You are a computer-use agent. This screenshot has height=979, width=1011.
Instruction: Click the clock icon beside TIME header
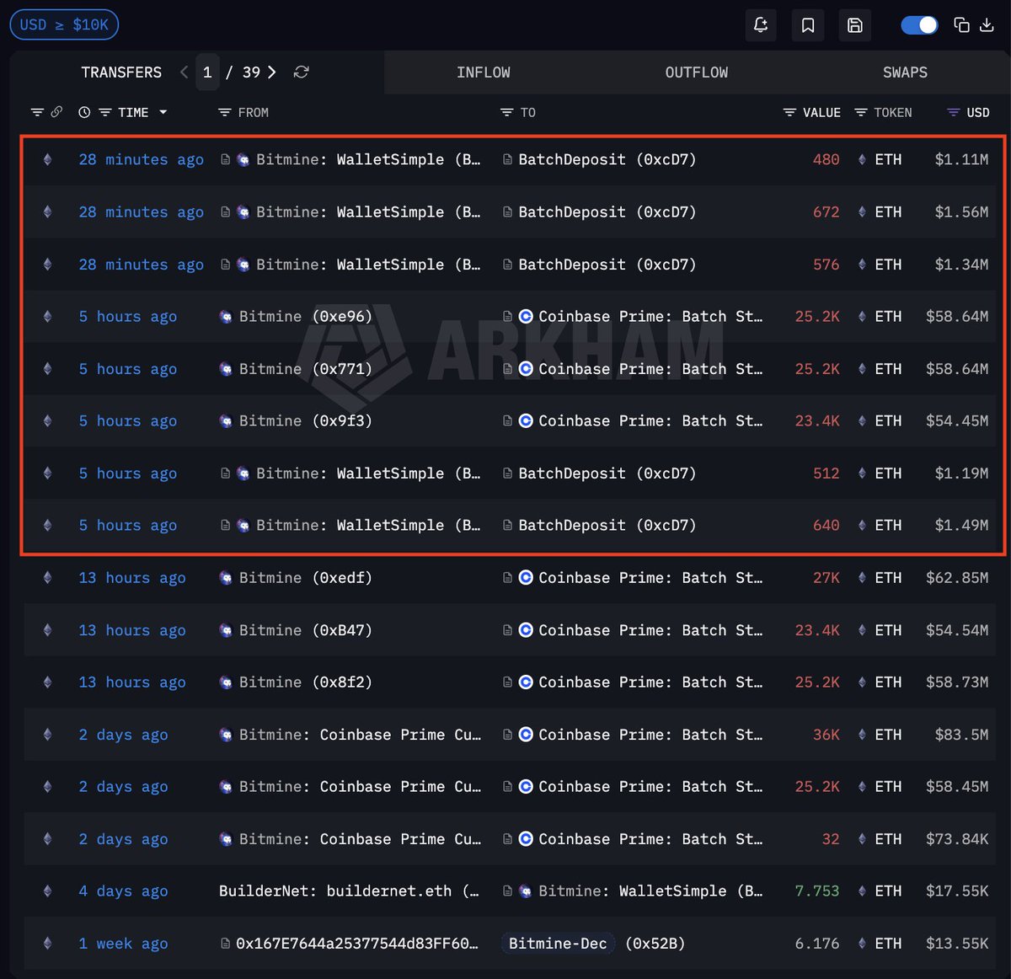(84, 112)
